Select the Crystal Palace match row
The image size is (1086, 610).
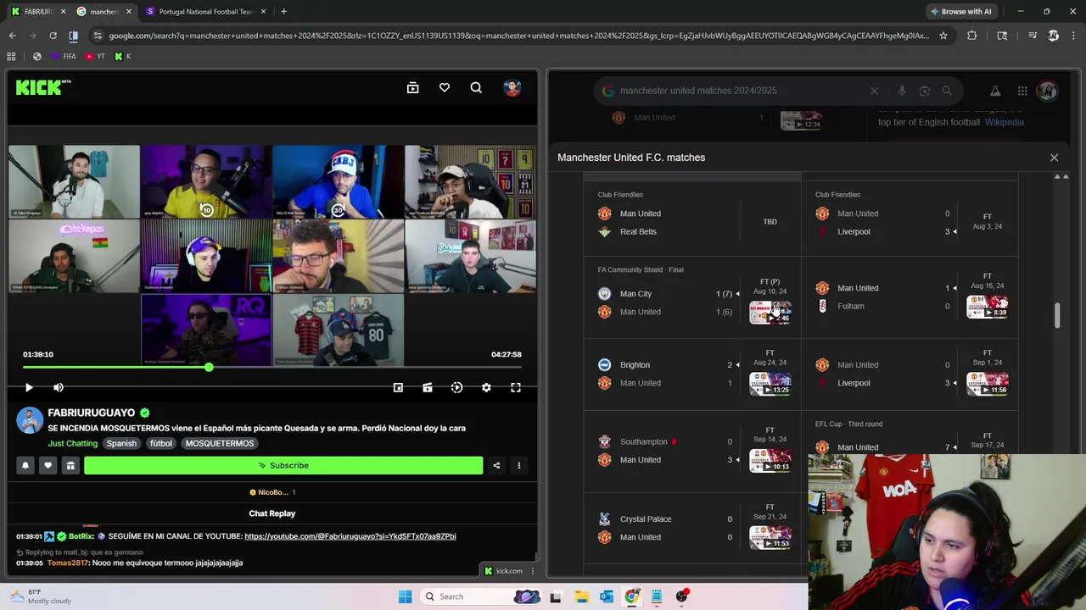click(x=692, y=528)
